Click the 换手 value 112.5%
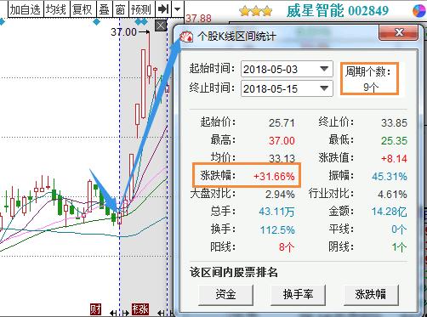The height and width of the screenshot is (317, 427). pos(277,229)
